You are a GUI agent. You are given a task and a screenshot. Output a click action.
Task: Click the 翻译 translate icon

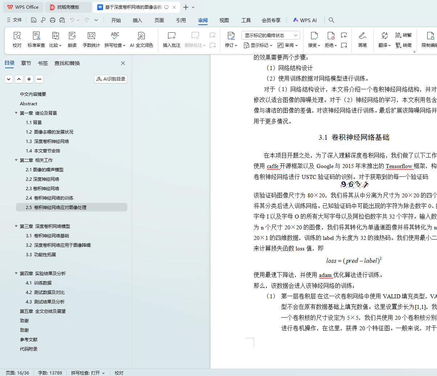click(x=385, y=36)
